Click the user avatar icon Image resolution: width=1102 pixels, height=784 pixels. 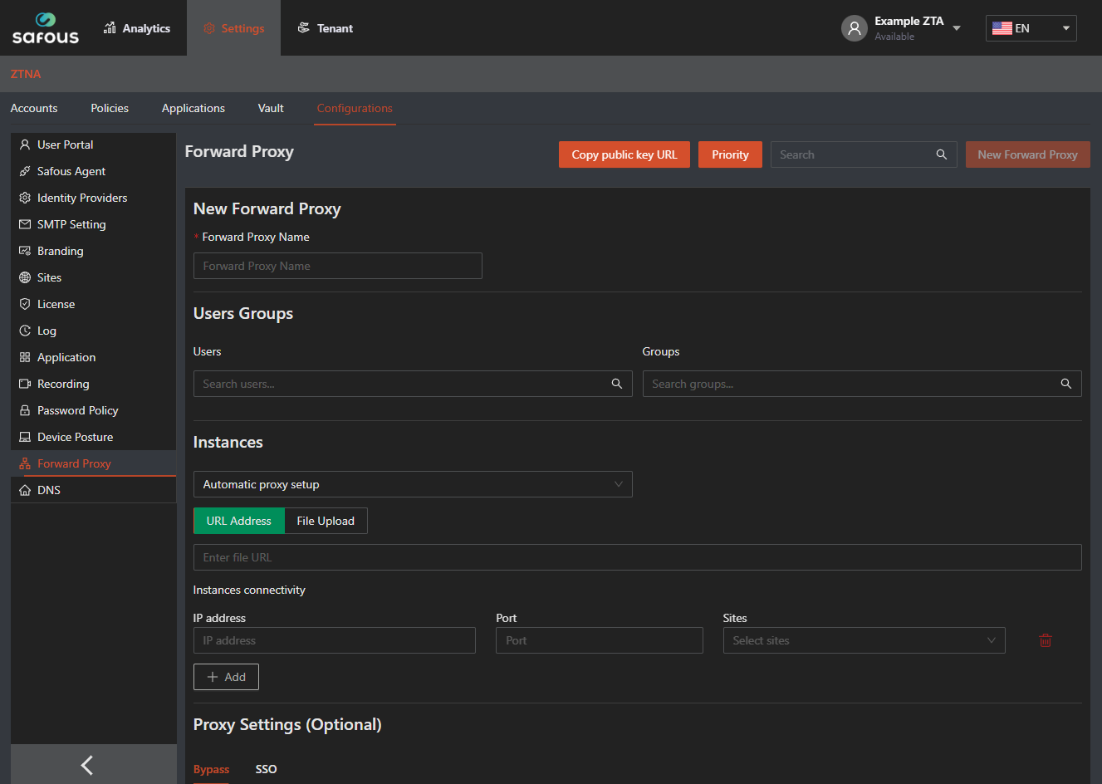[x=854, y=28]
